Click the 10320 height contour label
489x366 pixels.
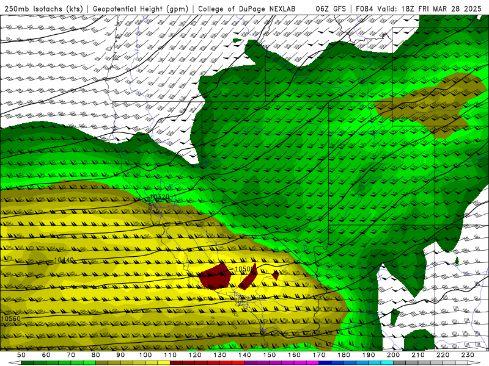160,196
